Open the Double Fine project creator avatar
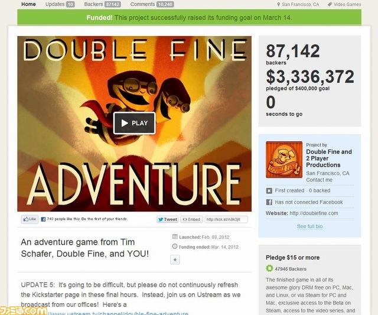 click(x=284, y=160)
